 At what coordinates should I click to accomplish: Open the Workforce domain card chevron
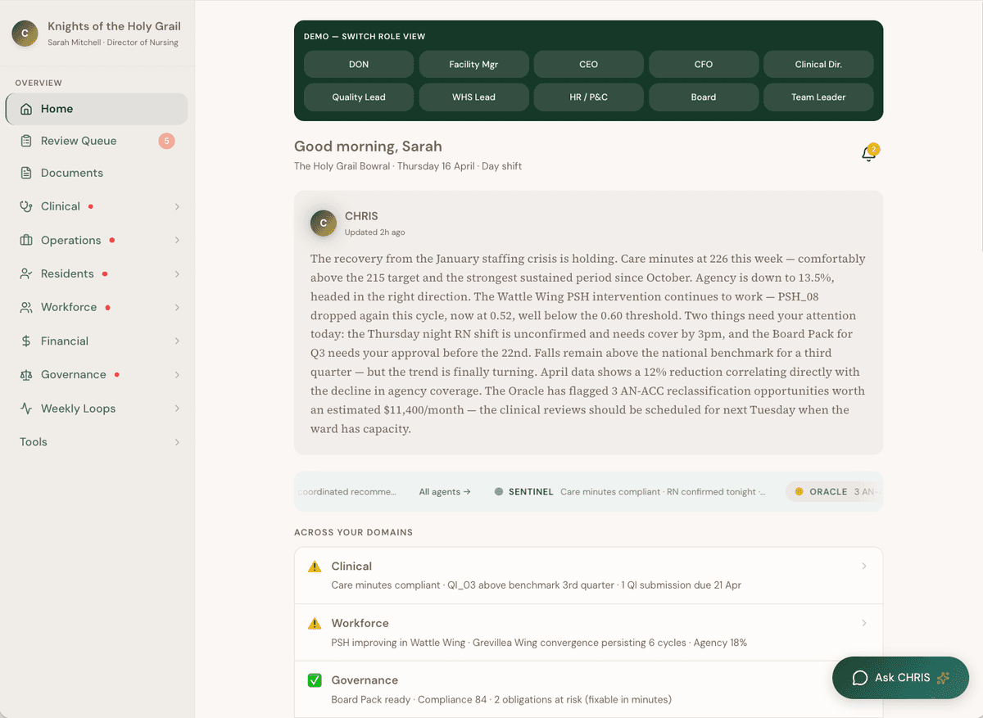[x=864, y=623]
